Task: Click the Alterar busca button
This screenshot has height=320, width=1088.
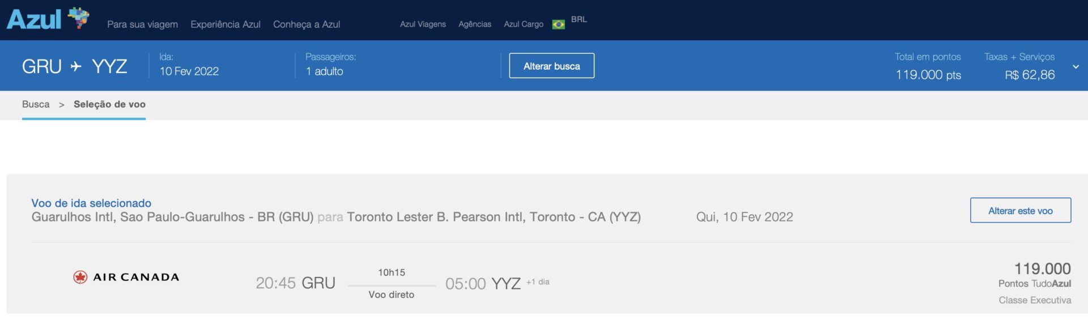Action: click(x=551, y=66)
